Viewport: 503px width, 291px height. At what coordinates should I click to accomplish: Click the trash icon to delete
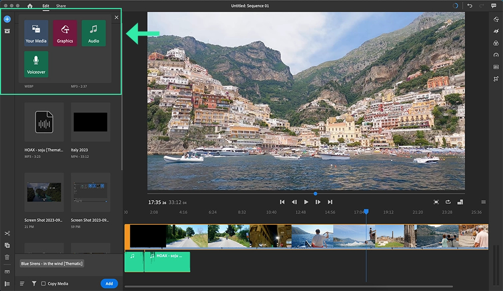point(7,256)
